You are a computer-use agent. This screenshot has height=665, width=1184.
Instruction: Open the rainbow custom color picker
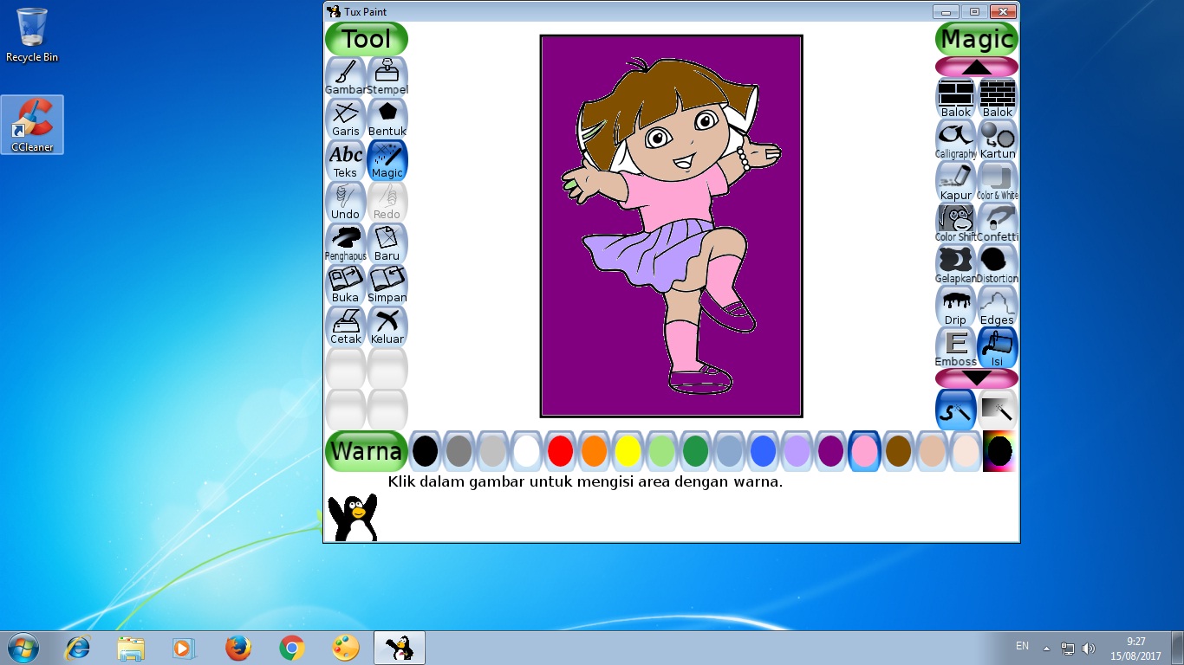pyautogui.click(x=999, y=451)
